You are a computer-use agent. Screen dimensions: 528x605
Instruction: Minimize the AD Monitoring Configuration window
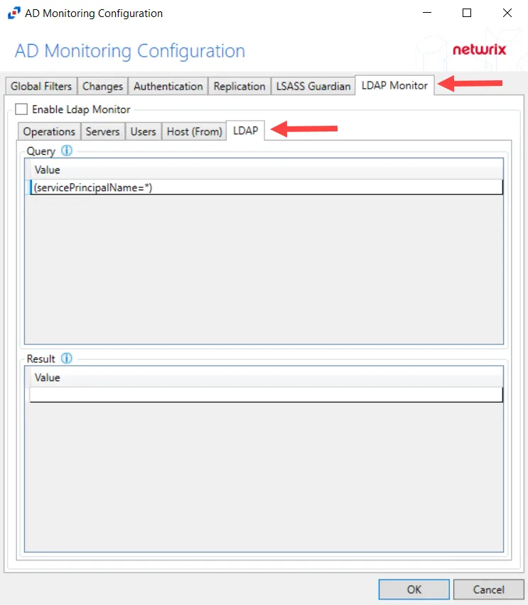pos(427,13)
